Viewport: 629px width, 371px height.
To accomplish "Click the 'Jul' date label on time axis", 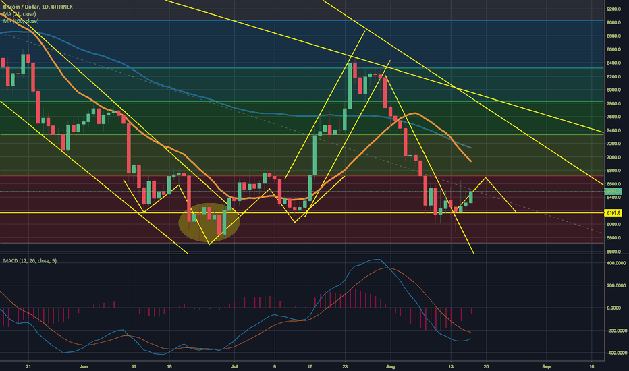I will click(235, 366).
